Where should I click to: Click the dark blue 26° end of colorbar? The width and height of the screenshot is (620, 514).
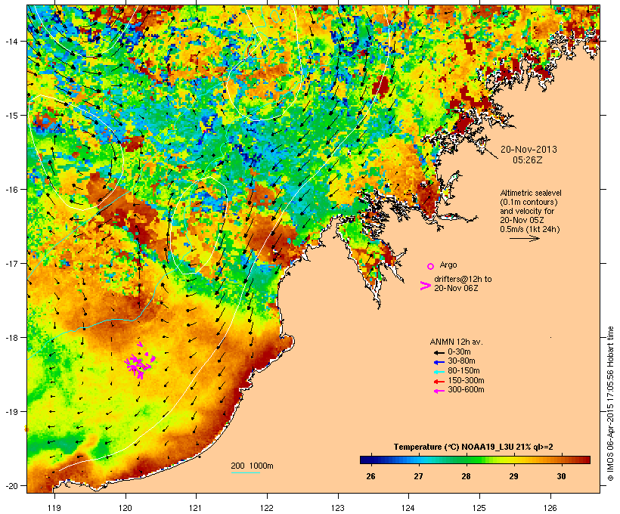[x=366, y=460]
